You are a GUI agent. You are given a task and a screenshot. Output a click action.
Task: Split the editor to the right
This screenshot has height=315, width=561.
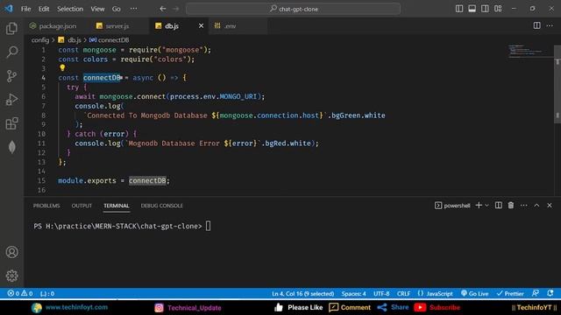click(x=537, y=25)
